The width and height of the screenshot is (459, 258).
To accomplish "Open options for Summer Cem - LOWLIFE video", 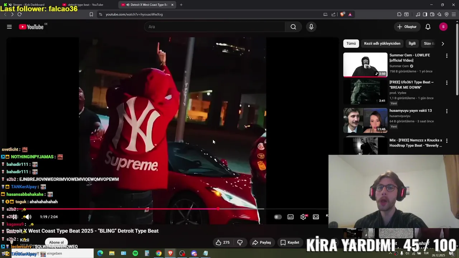I will click(446, 56).
